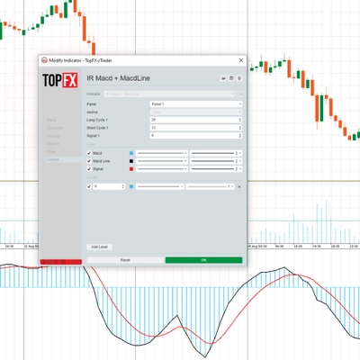Open the Macd line style dropdown

[x=162, y=153]
